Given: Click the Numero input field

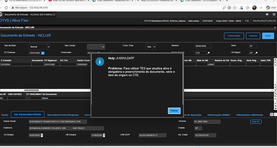Looking at the screenshot, I should tap(203, 46).
